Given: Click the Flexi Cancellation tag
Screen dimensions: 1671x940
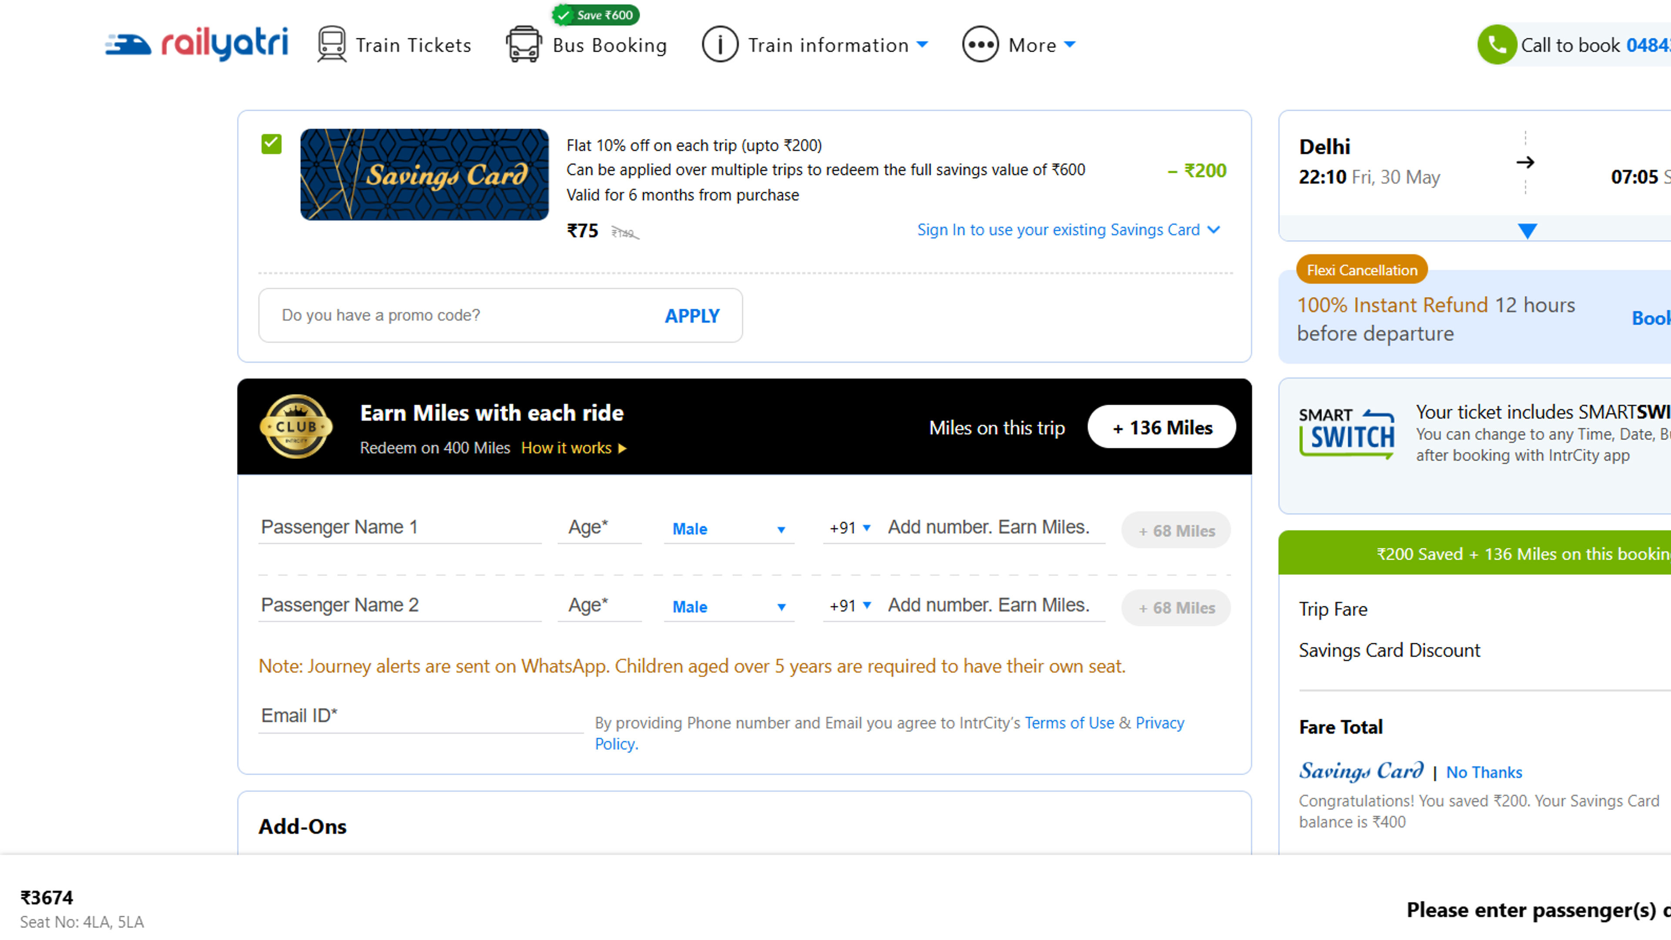Looking at the screenshot, I should coord(1362,270).
